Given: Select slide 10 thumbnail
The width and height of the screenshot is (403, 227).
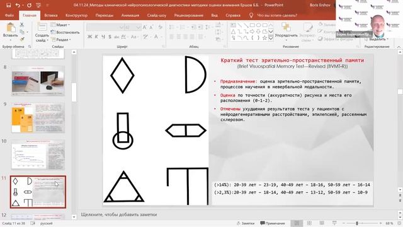Looking at the screenshot, I should (38, 154).
